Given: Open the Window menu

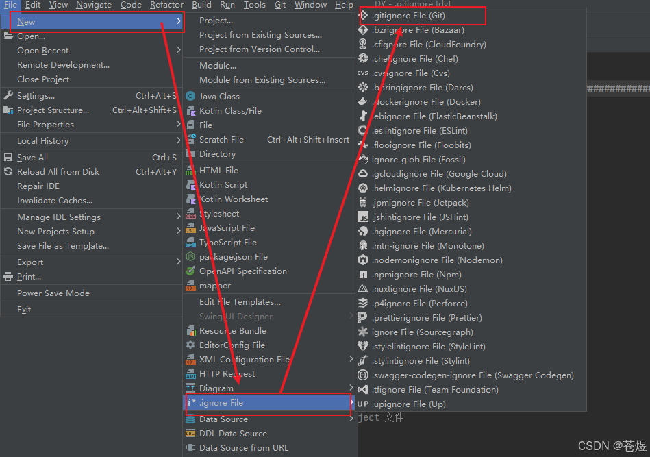Looking at the screenshot, I should point(310,5).
